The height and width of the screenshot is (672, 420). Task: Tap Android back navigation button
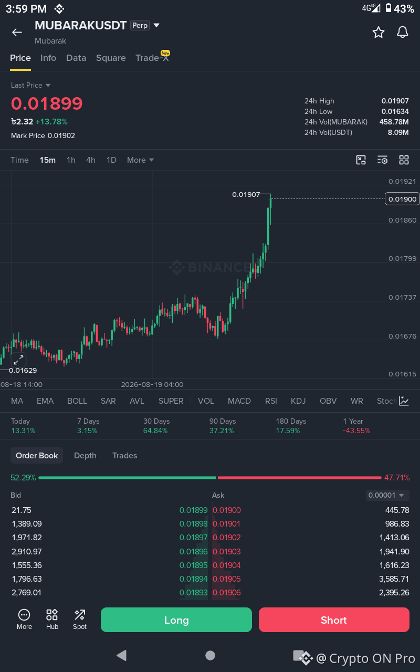pos(122,655)
